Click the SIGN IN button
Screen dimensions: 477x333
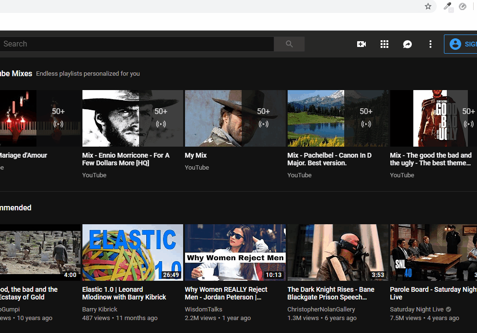click(464, 44)
